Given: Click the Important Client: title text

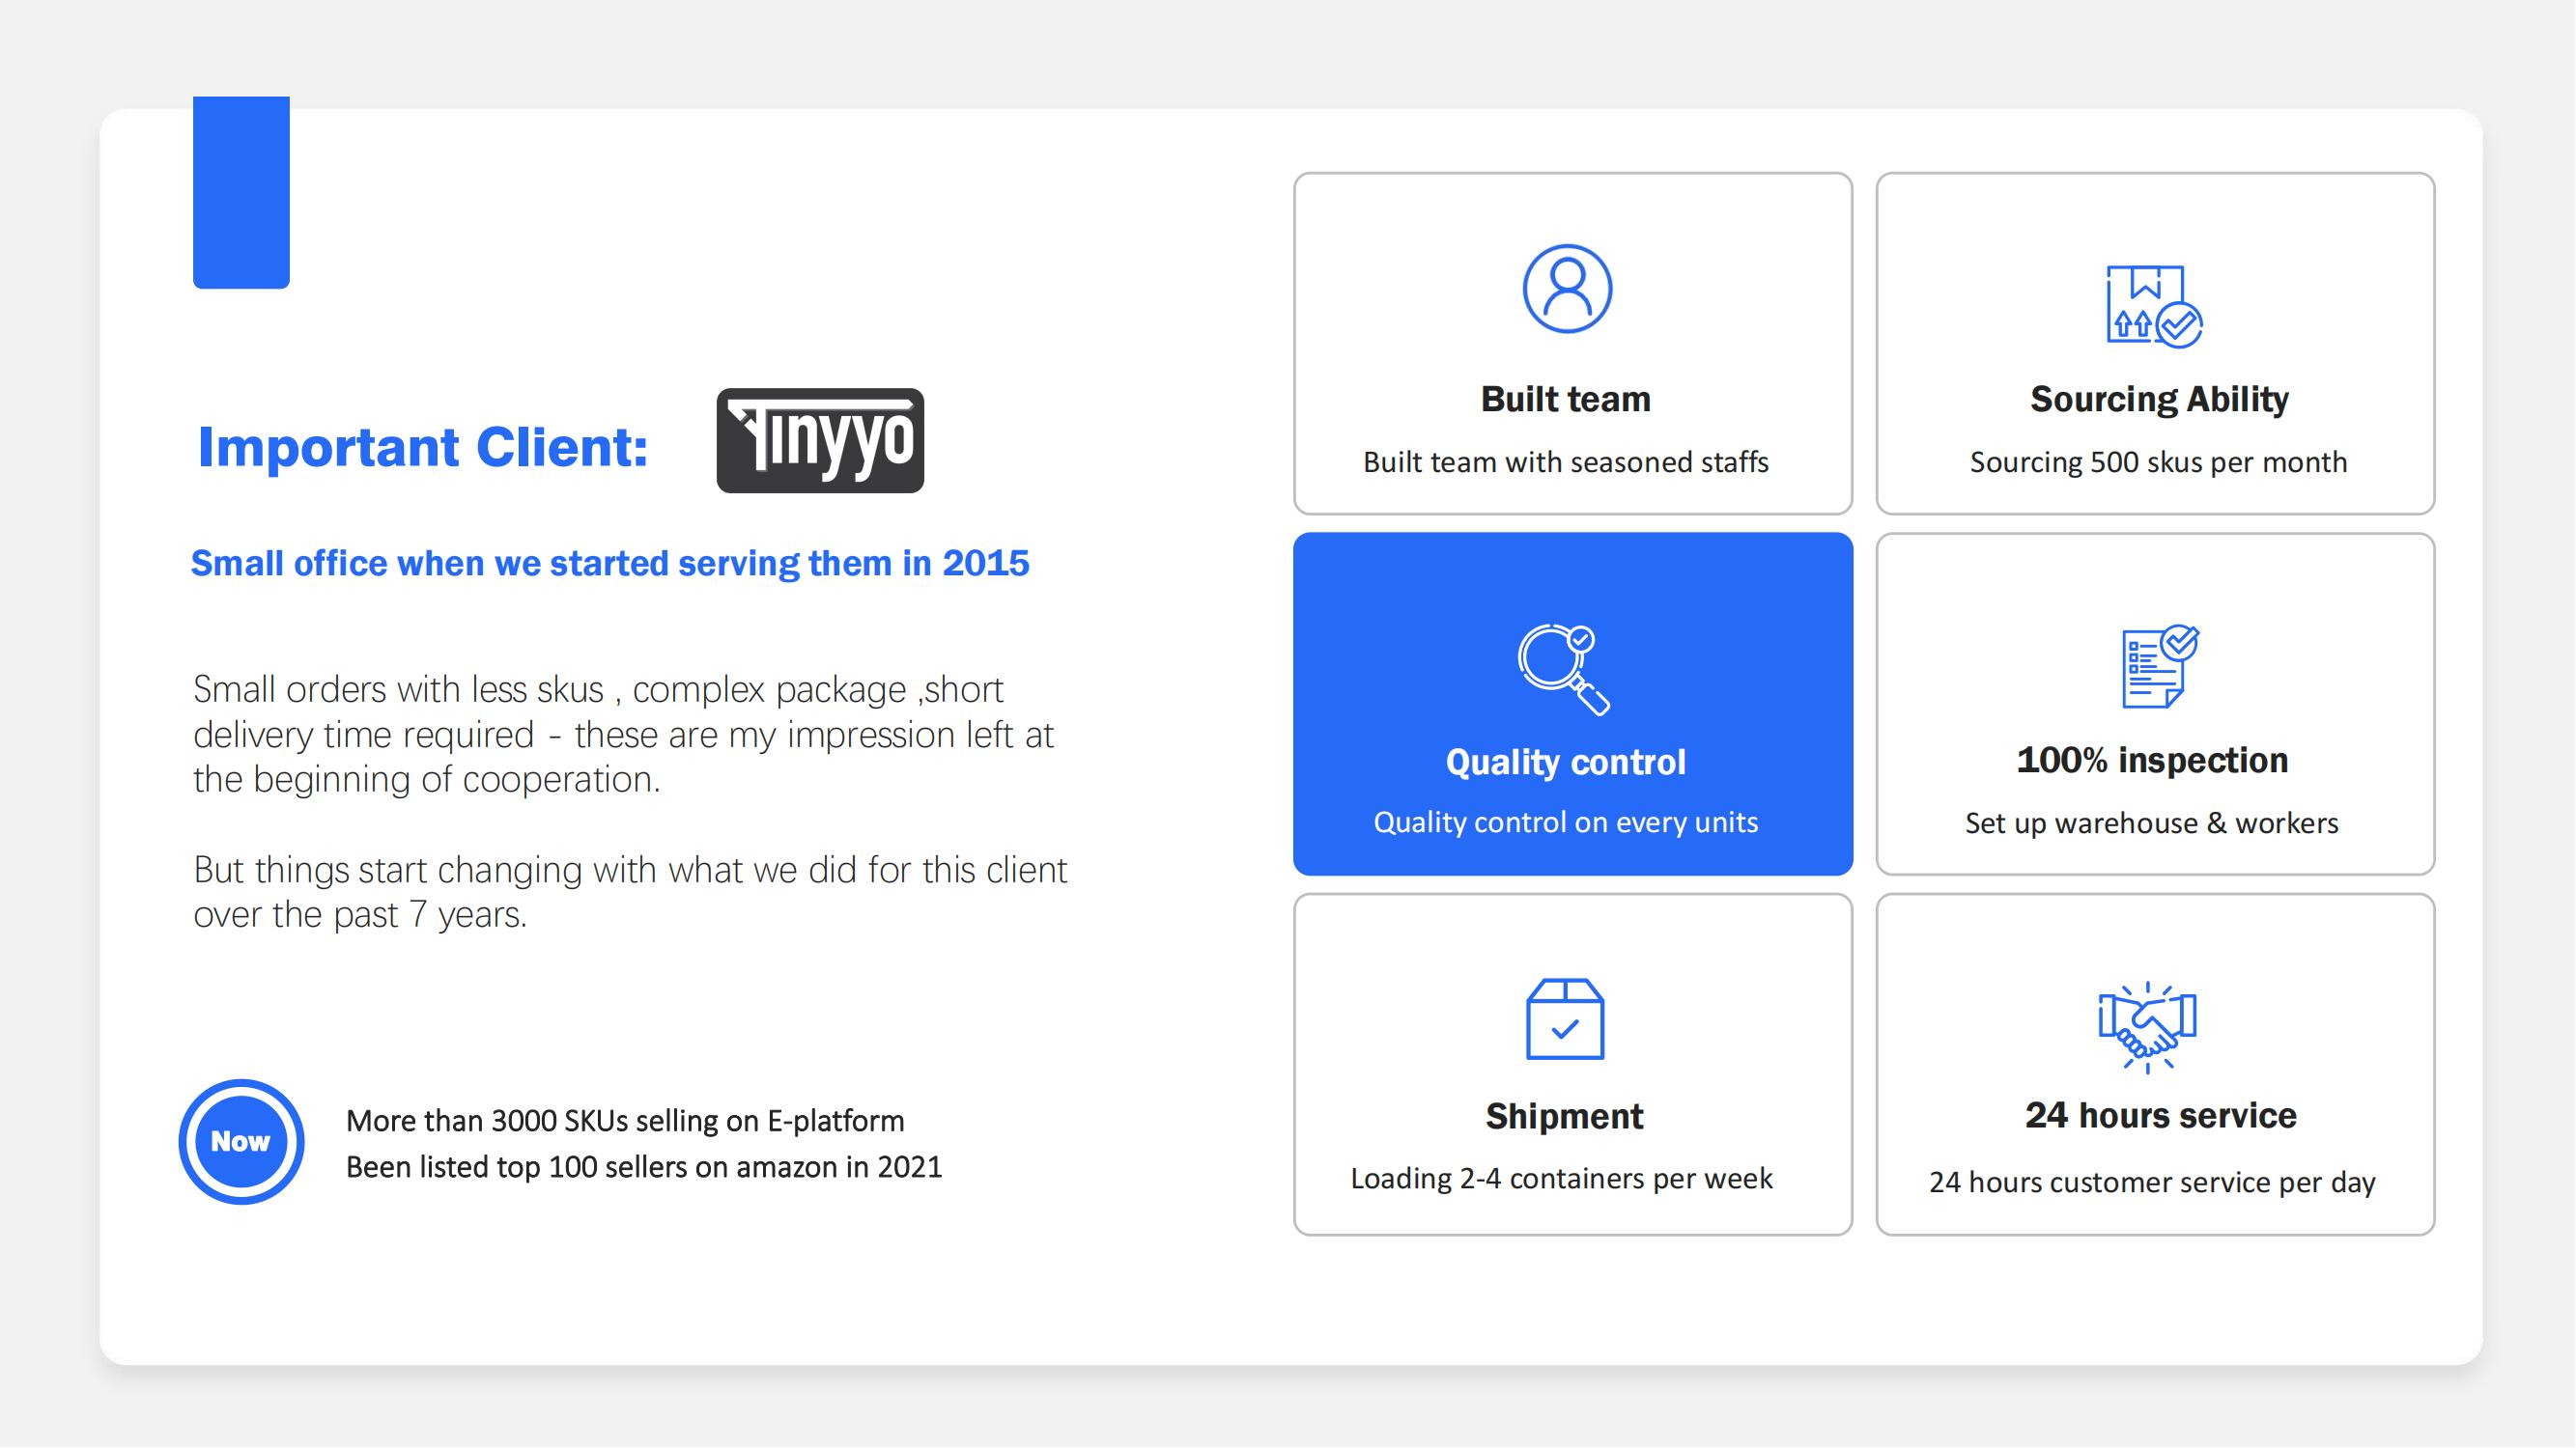Looking at the screenshot, I should 423,447.
